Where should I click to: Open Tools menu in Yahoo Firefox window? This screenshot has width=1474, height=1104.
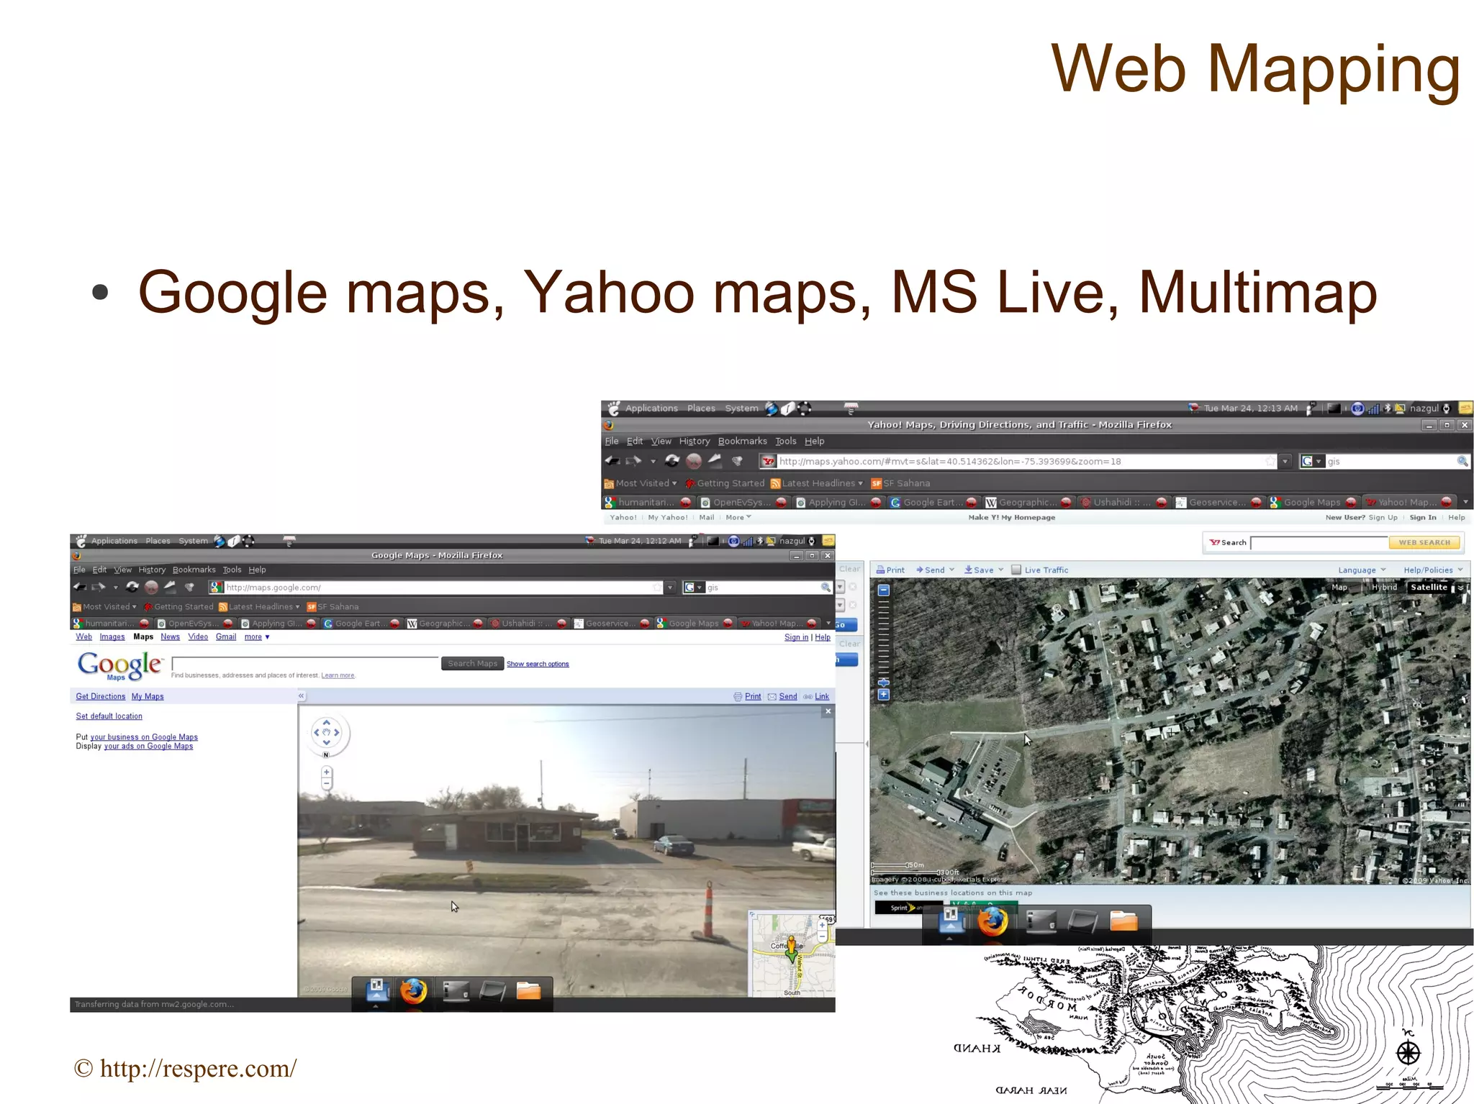click(785, 441)
